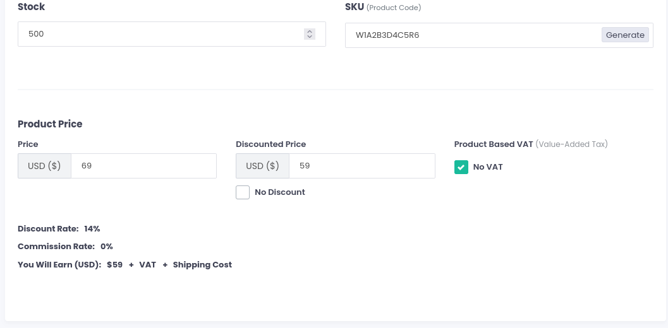Click the Product Based VAT label

(x=494, y=144)
